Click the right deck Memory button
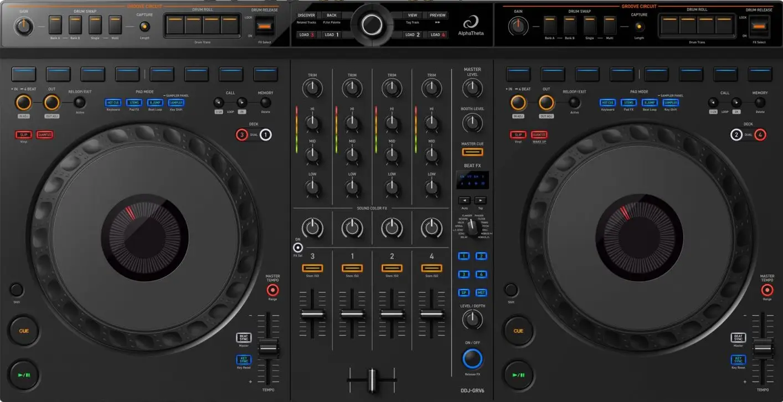 [x=760, y=102]
